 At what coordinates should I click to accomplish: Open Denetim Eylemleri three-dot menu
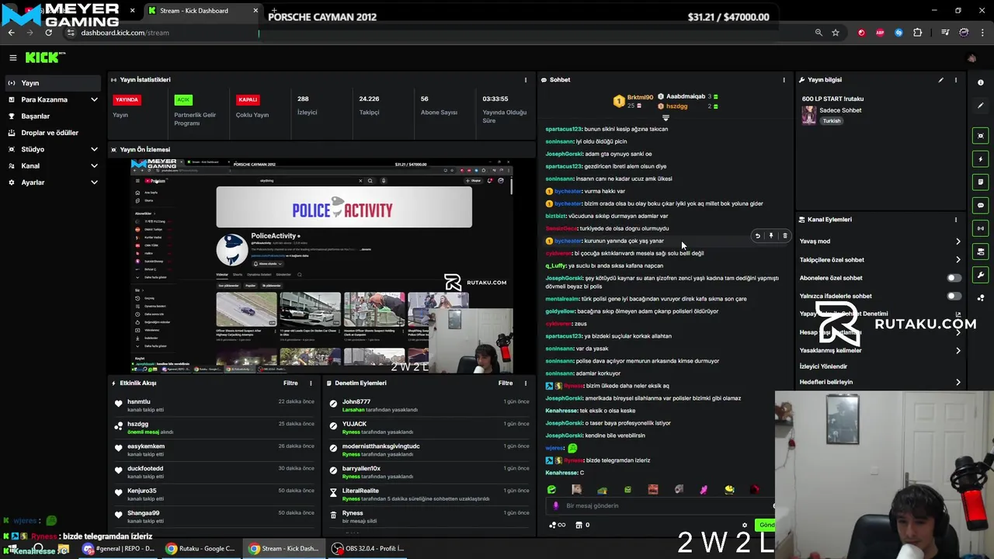(x=526, y=383)
